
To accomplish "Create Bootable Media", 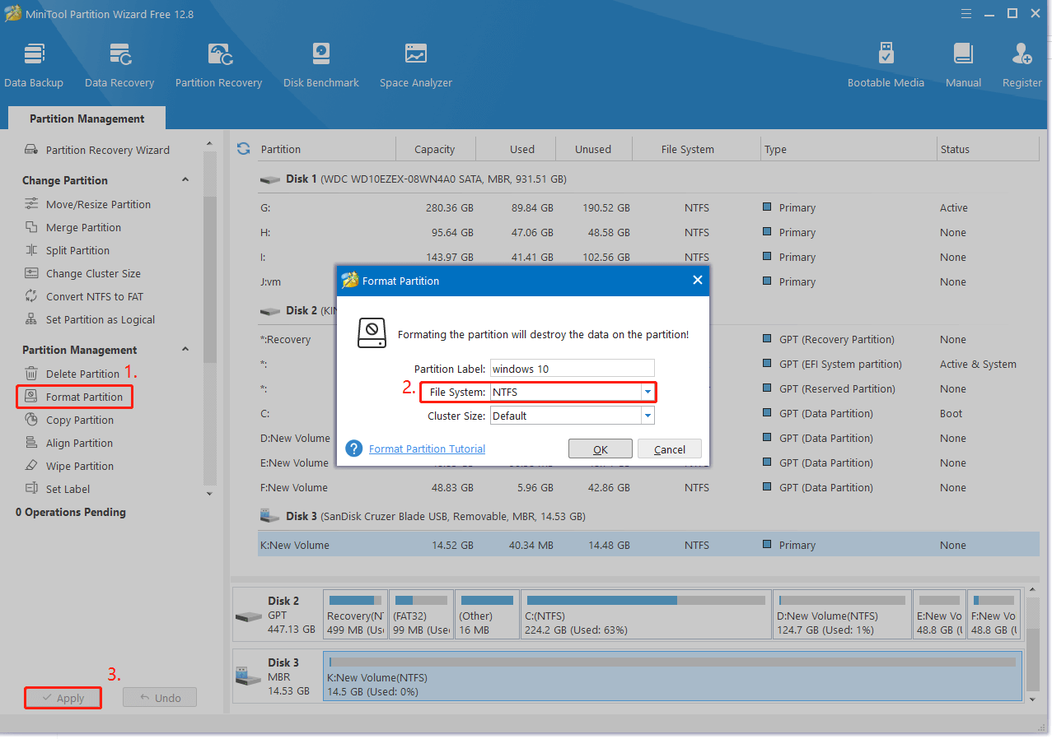I will point(886,64).
